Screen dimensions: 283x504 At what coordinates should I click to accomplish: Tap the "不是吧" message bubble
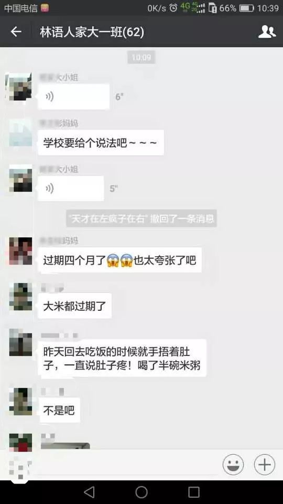(59, 410)
